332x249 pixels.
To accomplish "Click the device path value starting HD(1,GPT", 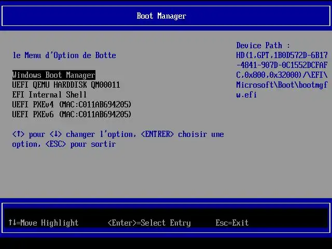I will pos(282,75).
